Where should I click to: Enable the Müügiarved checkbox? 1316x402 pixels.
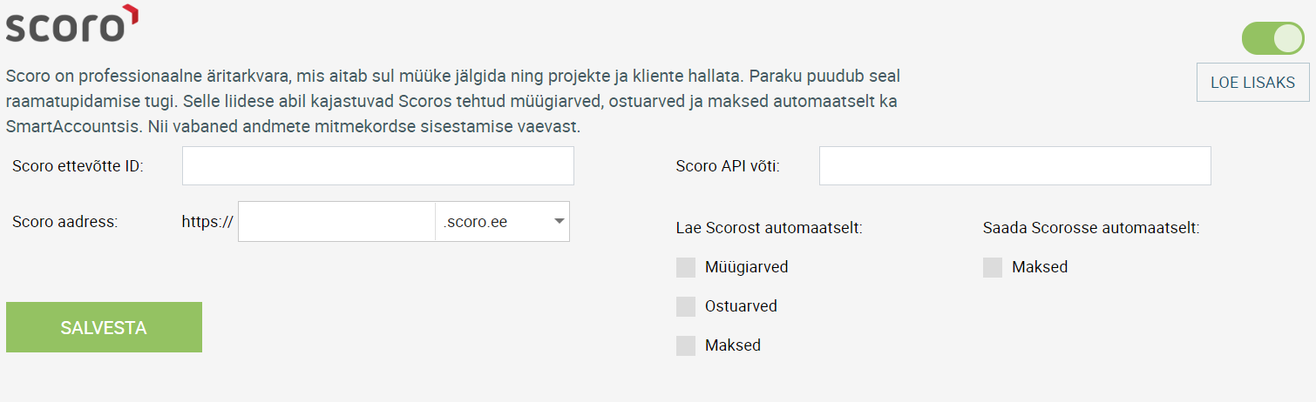(x=686, y=267)
